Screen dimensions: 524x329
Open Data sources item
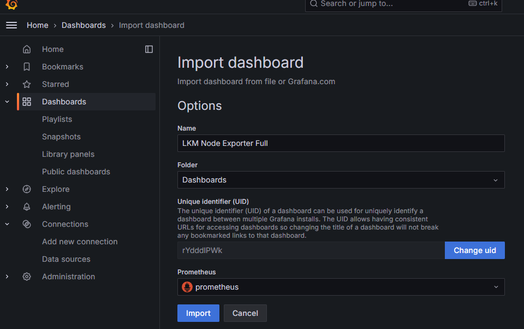tap(66, 259)
